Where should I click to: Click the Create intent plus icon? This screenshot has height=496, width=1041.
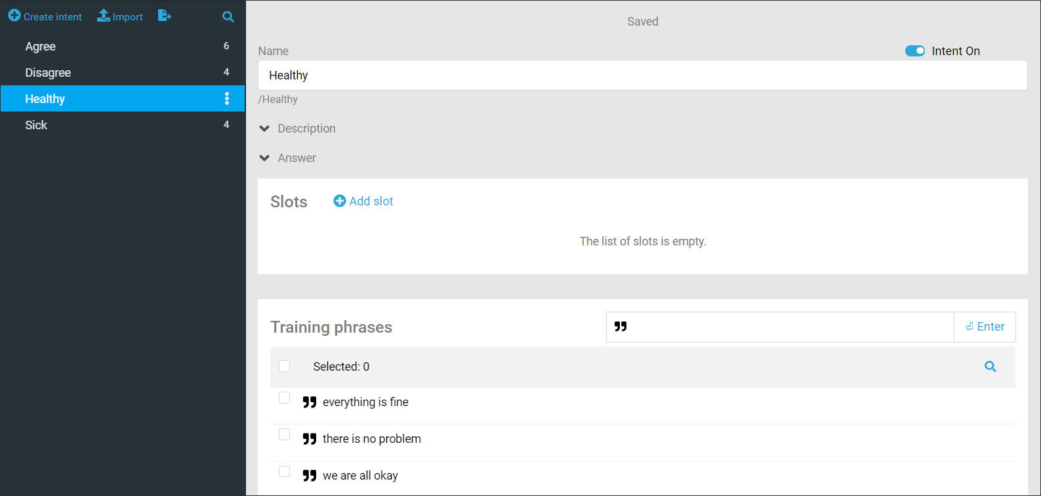coord(14,16)
